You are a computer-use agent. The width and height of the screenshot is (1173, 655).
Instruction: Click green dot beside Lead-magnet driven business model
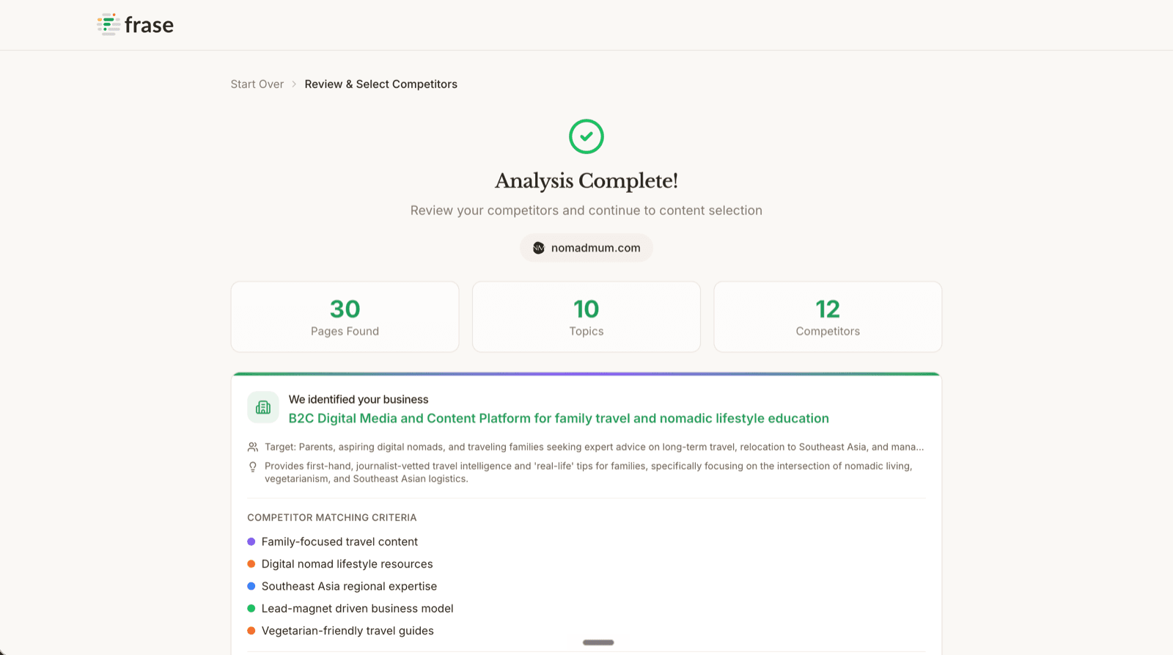pyautogui.click(x=251, y=609)
